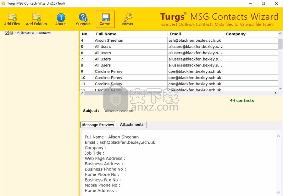Click the horizontal scrollbar's right arrow
Image resolution: width=283 pixels, height=196 pixels.
[x=276, y=93]
